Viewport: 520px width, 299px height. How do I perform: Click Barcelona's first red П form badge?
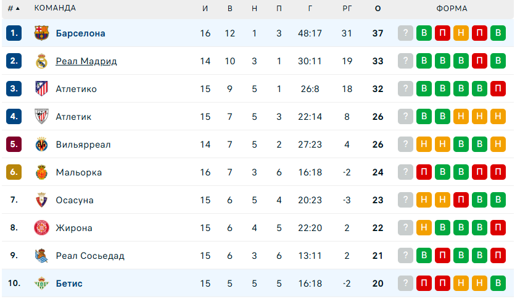pyautogui.click(x=442, y=33)
